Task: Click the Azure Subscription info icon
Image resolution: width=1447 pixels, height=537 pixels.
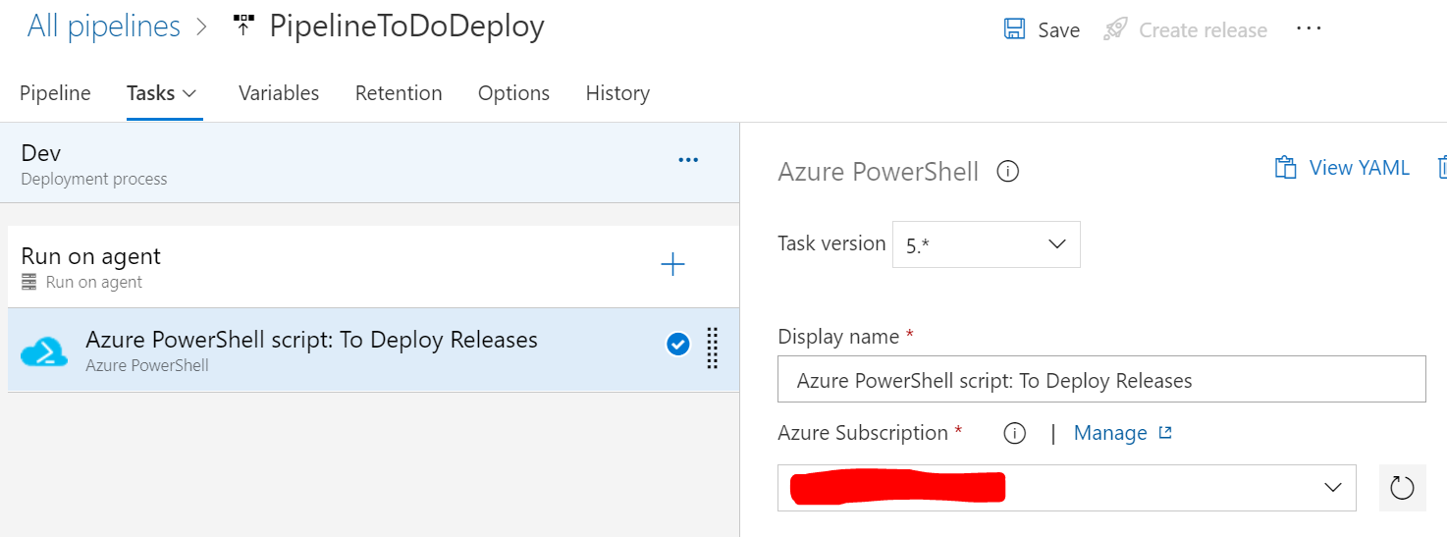Action: [1014, 433]
